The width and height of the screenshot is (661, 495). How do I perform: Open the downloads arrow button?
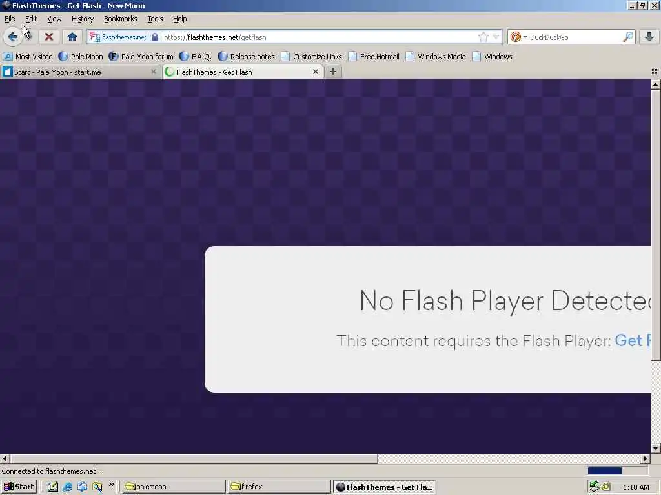click(x=649, y=37)
